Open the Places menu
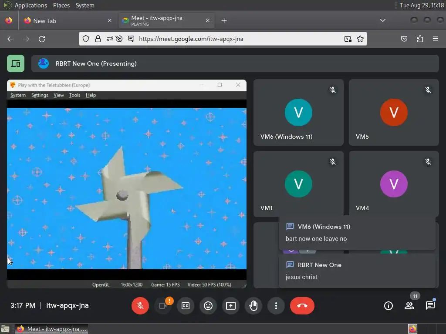Image resolution: width=446 pixels, height=334 pixels. pos(61,5)
